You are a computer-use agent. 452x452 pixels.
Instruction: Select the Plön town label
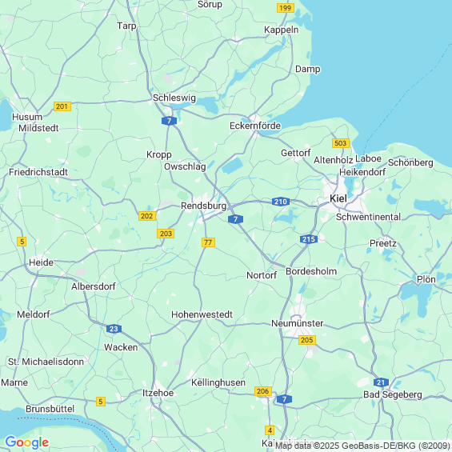[x=426, y=279]
